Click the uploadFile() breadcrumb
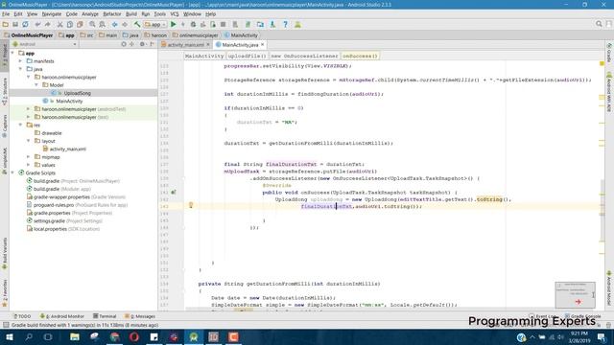Image resolution: width=614 pixels, height=345 pixels. (247, 56)
